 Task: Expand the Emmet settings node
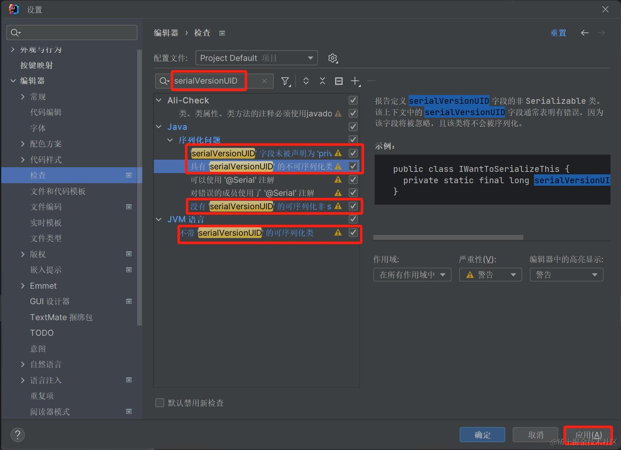pyautogui.click(x=23, y=286)
